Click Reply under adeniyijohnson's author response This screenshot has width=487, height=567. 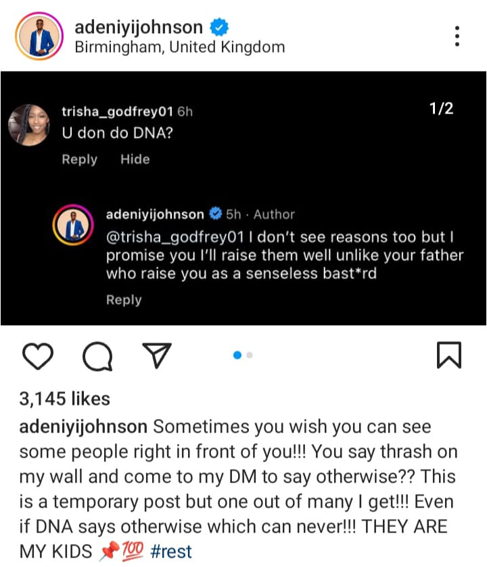pyautogui.click(x=124, y=300)
